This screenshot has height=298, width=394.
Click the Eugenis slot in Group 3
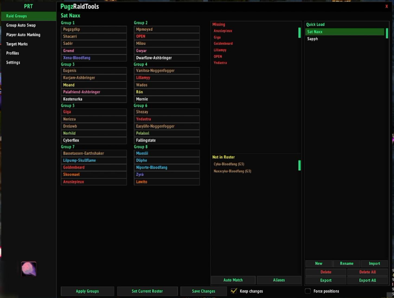[x=94, y=71]
